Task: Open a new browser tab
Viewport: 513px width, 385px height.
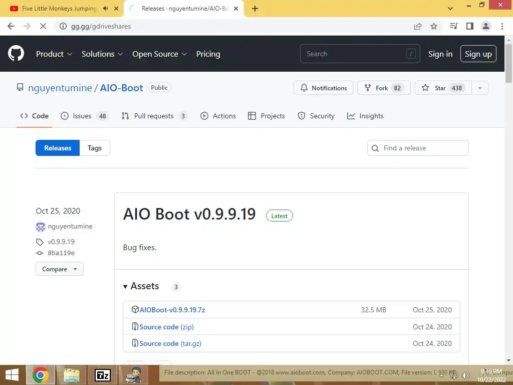Action: pos(255,9)
